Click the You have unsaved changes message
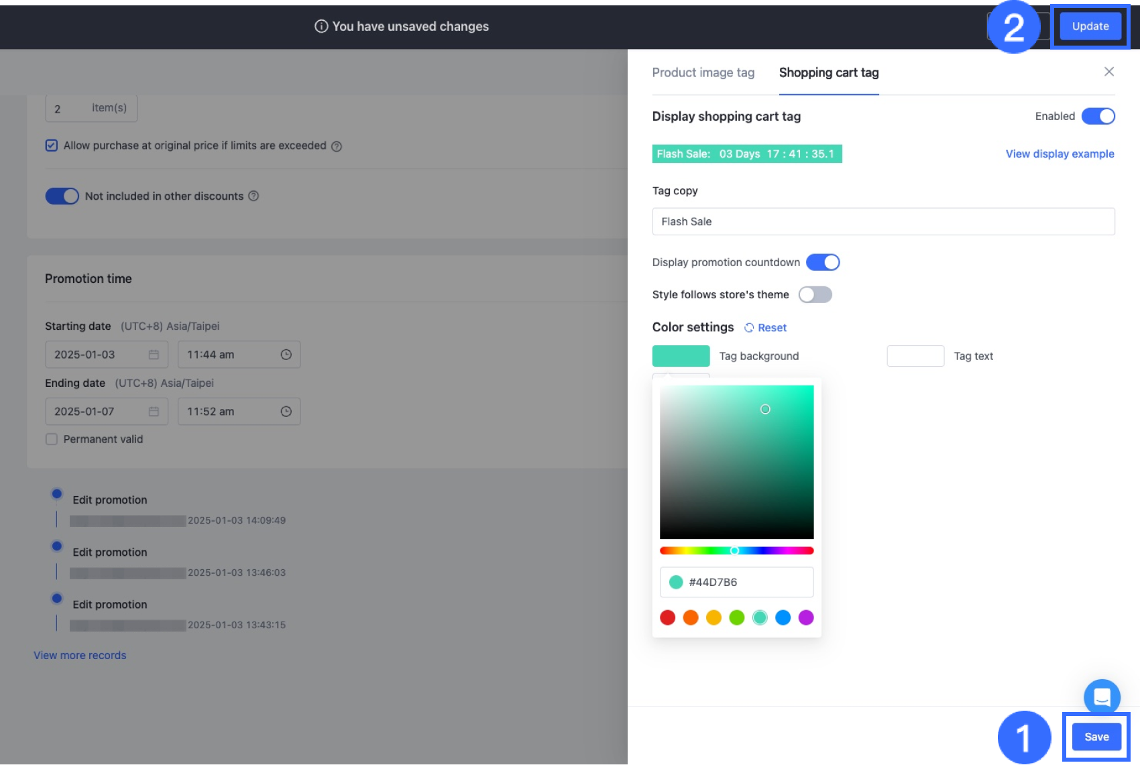The image size is (1140, 765). coord(410,26)
